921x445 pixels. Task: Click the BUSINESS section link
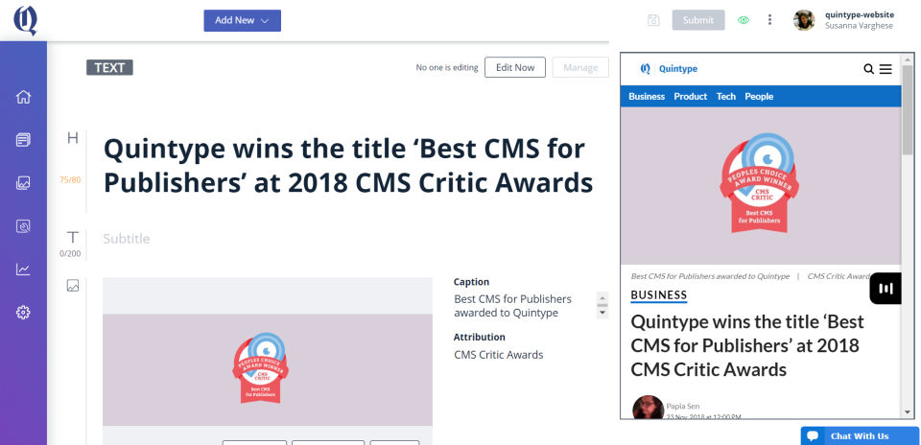tap(658, 295)
